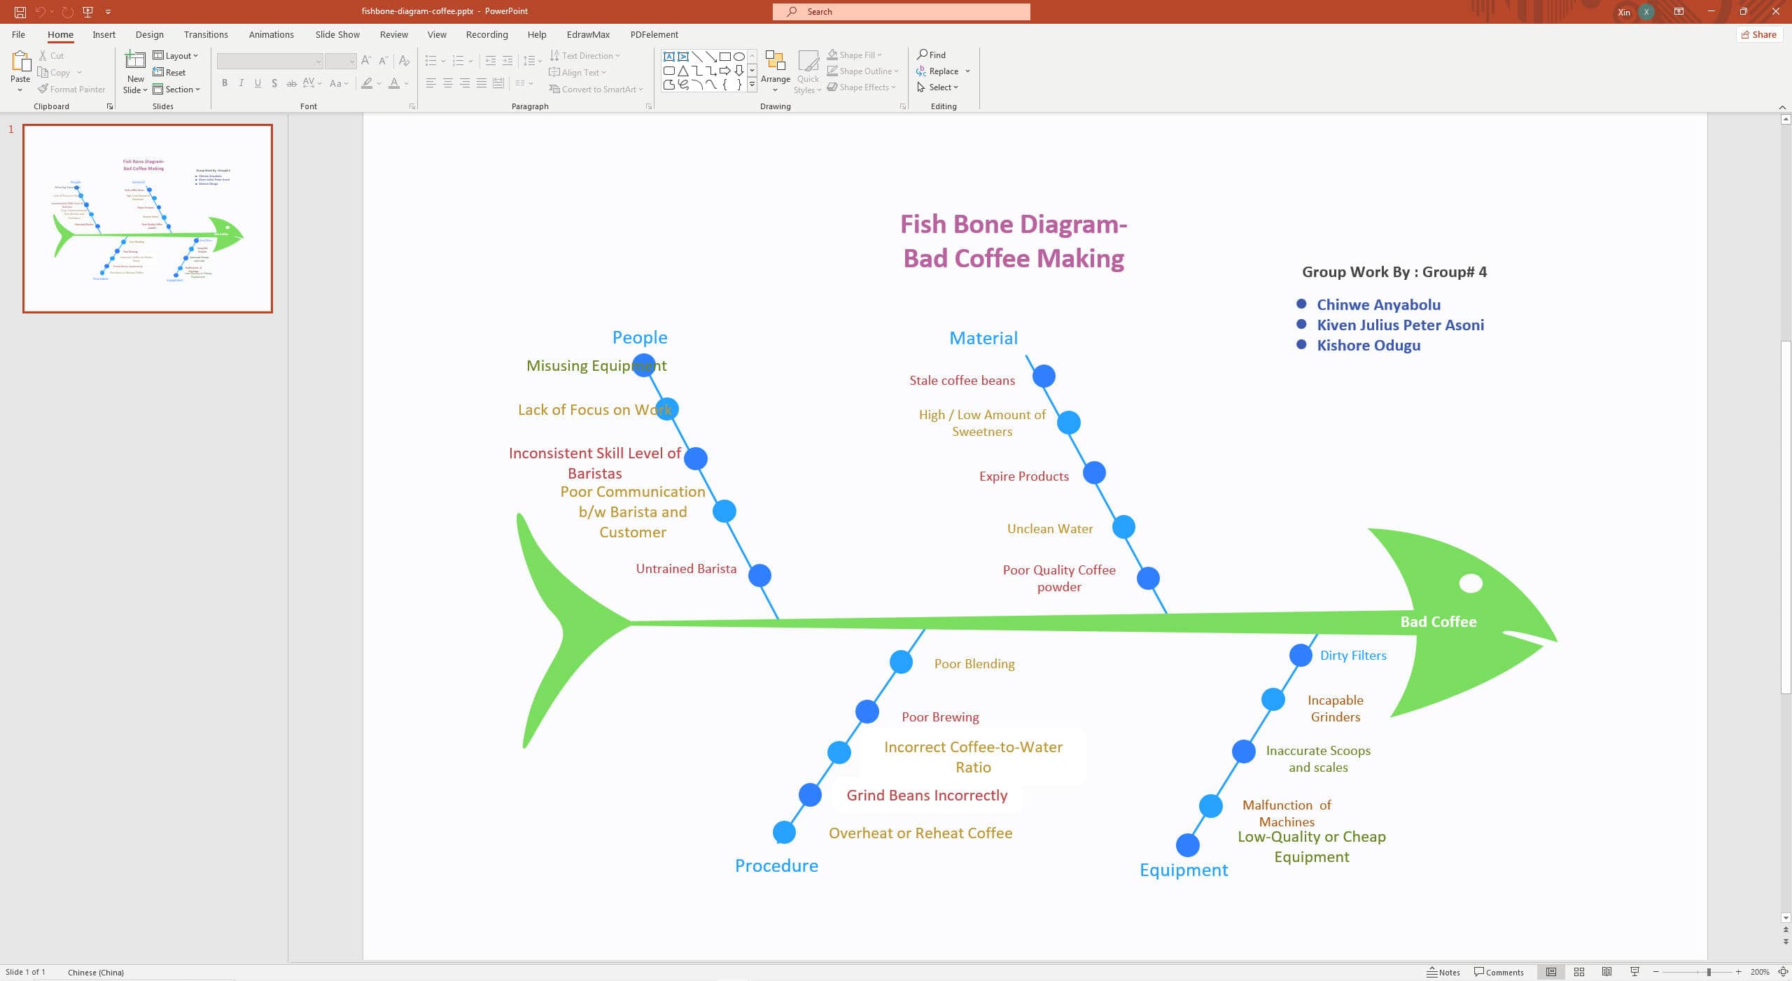Click the Replace tool icon
The height and width of the screenshot is (981, 1792).
pyautogui.click(x=921, y=71)
